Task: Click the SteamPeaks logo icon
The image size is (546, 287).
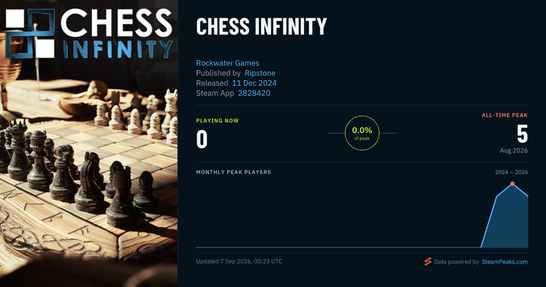Action: tap(428, 261)
